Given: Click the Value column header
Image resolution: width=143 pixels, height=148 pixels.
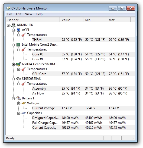Looking at the screenshot, I should tap(71, 20).
